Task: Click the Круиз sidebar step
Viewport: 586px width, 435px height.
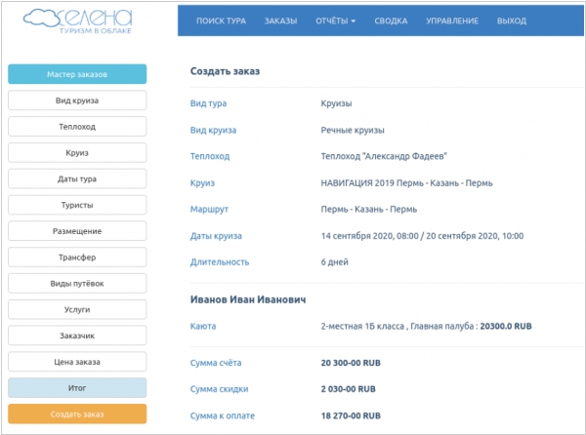Action: 77,152
